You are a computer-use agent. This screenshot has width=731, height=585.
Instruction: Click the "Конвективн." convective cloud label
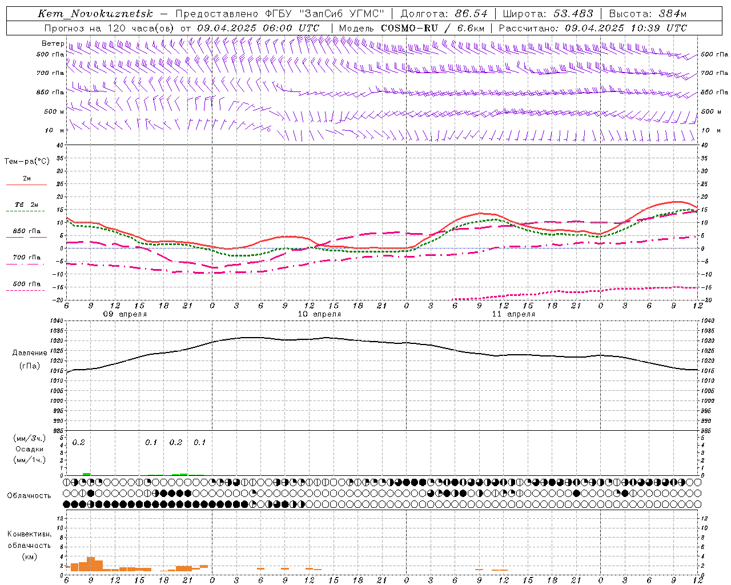[x=29, y=534]
